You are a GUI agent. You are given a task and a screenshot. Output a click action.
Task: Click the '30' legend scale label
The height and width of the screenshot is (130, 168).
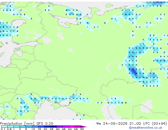[58, 129]
